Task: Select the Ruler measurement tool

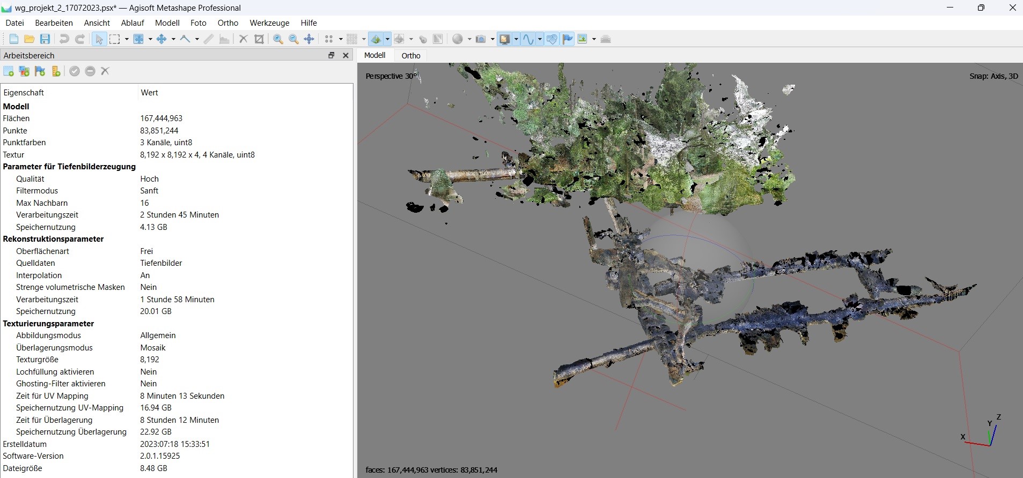Action: pyautogui.click(x=209, y=39)
